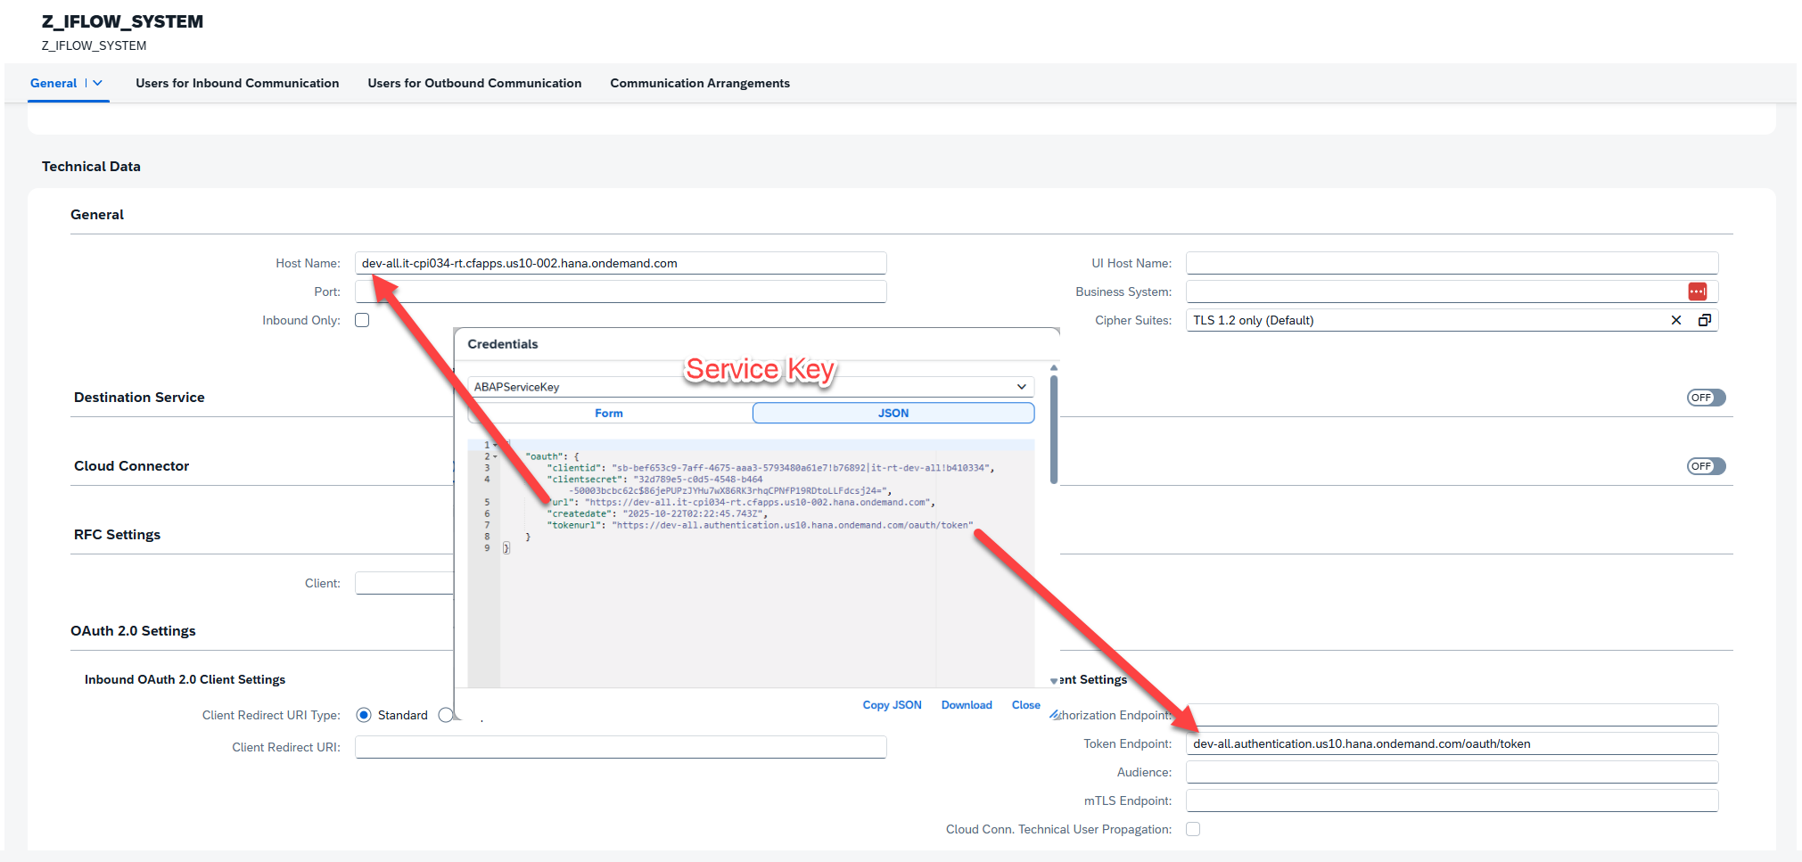This screenshot has height=862, width=1802.
Task: Open the ABAPServiceKey dropdown
Action: point(1021,387)
